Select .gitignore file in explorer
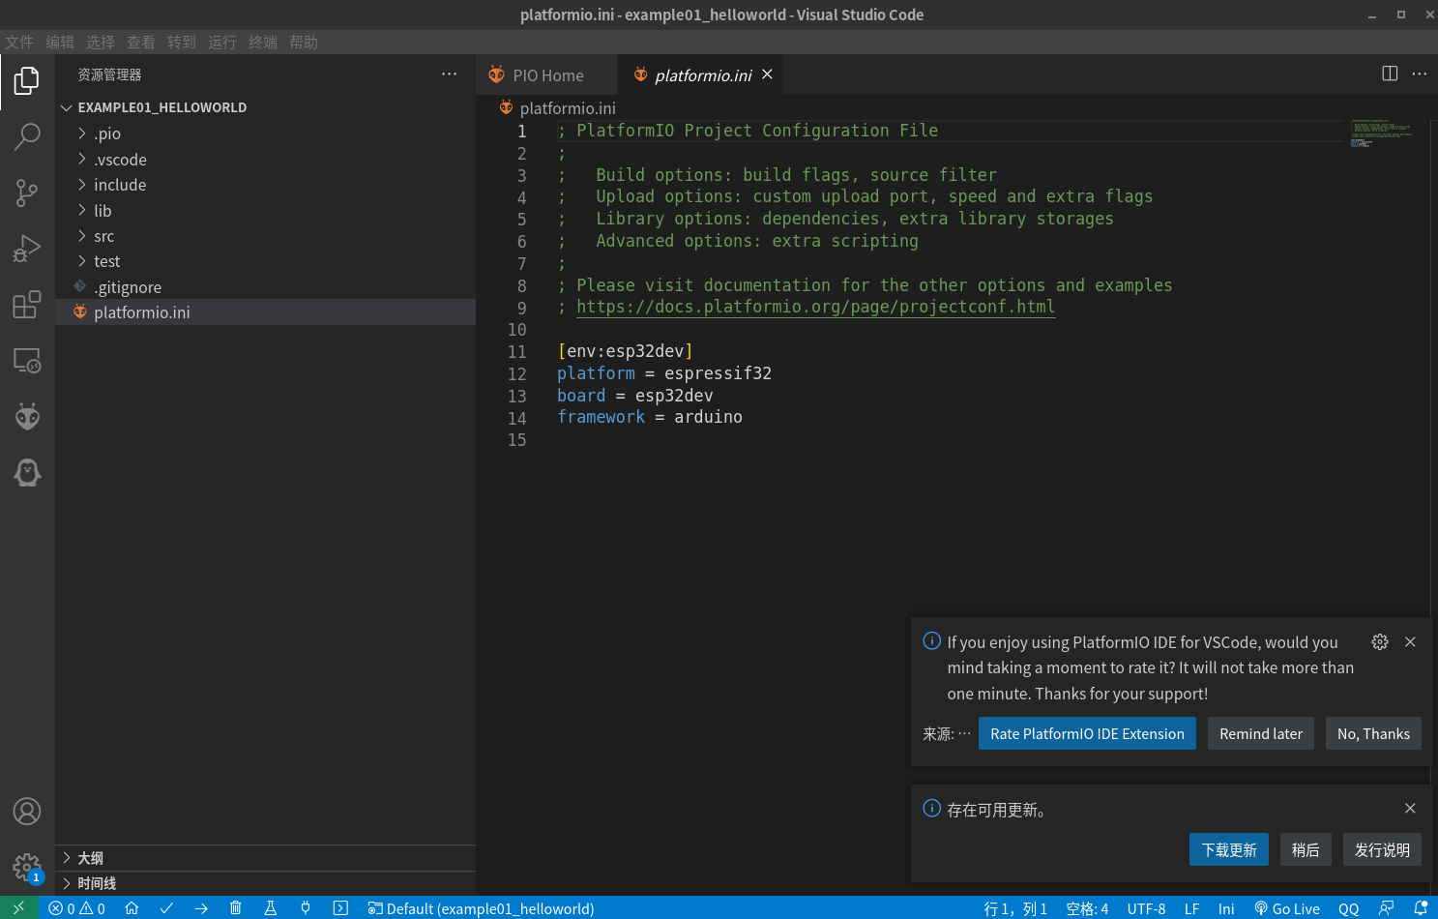This screenshot has width=1438, height=919. click(x=265, y=287)
